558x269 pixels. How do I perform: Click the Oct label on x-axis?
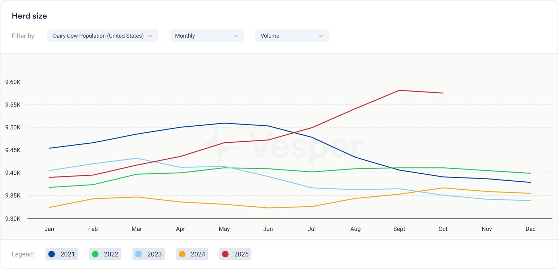443,229
